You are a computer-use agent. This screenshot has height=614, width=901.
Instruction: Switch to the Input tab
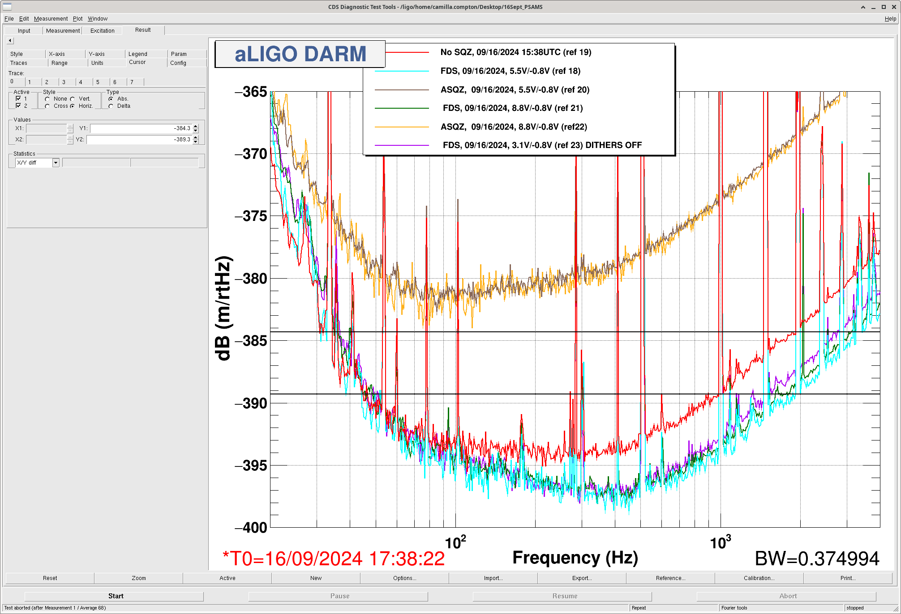[x=24, y=31]
